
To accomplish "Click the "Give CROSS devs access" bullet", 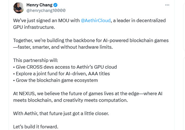I will [65, 67].
